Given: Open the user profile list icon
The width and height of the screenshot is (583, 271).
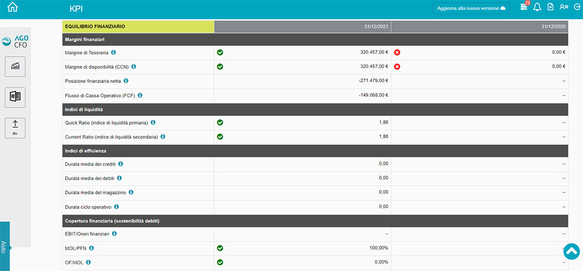Looking at the screenshot, I should coord(564,7).
